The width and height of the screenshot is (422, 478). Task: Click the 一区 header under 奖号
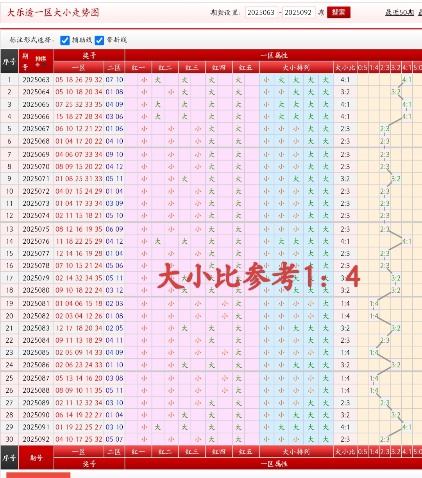[x=79, y=67]
